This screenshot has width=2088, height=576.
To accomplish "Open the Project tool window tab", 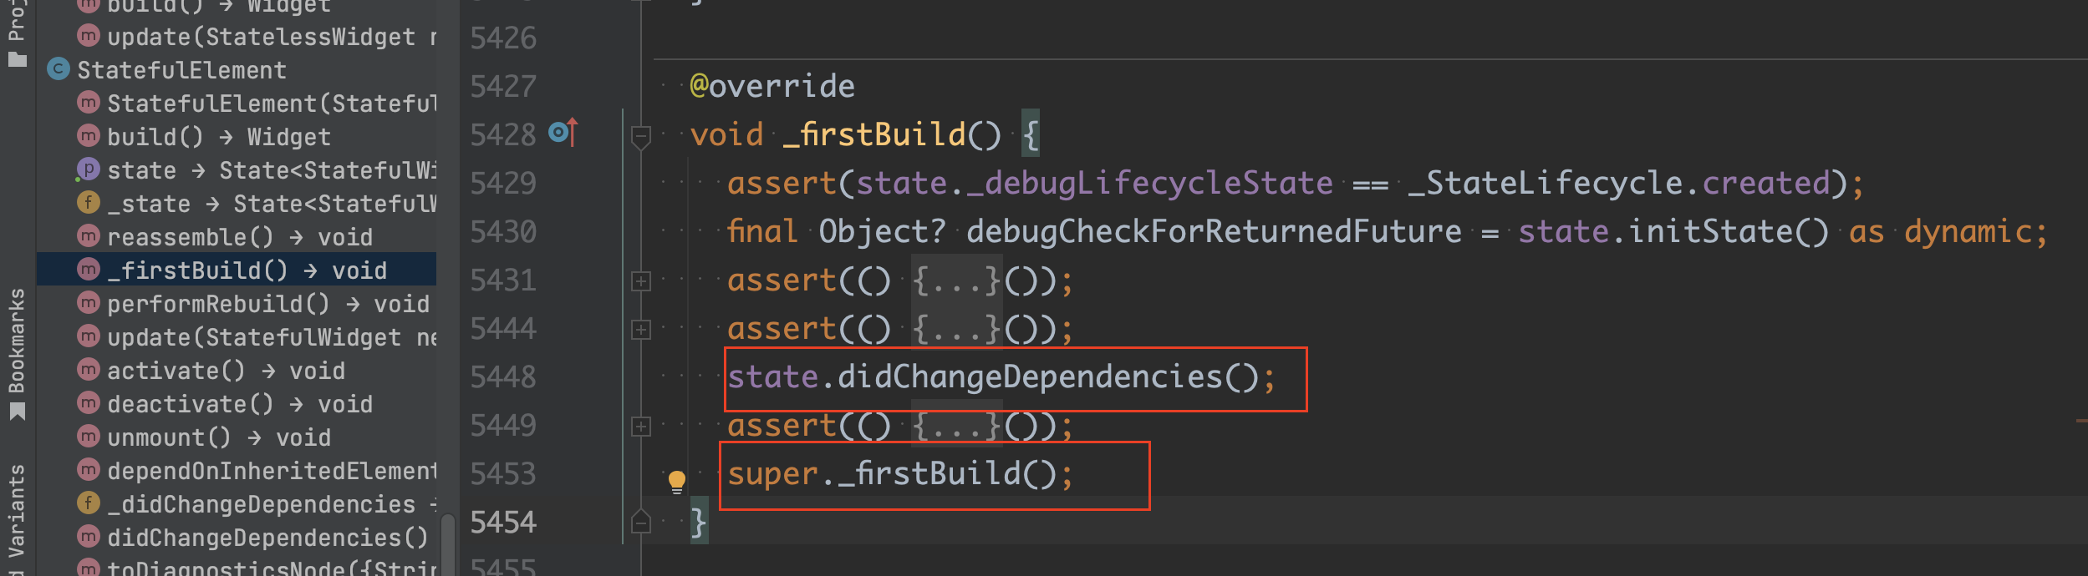I will click(17, 33).
